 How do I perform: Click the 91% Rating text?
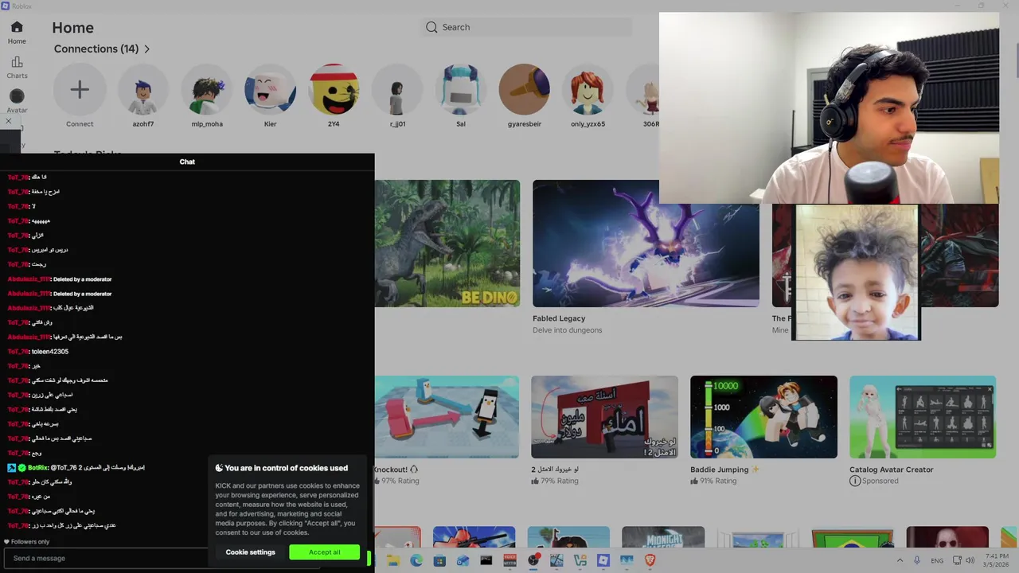point(714,481)
